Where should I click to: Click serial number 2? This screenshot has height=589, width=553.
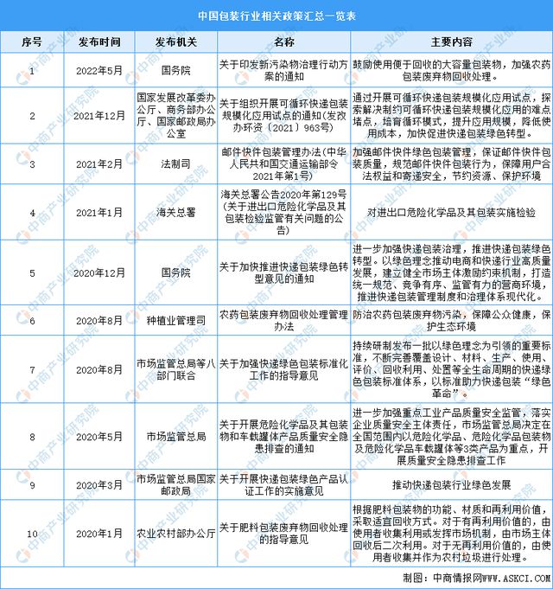click(32, 116)
